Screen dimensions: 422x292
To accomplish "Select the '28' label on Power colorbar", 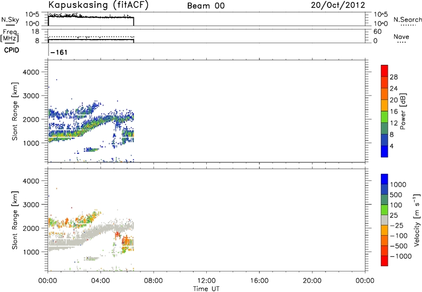I will (x=394, y=77).
